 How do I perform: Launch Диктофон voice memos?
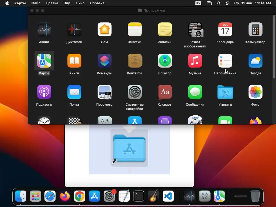74,29
